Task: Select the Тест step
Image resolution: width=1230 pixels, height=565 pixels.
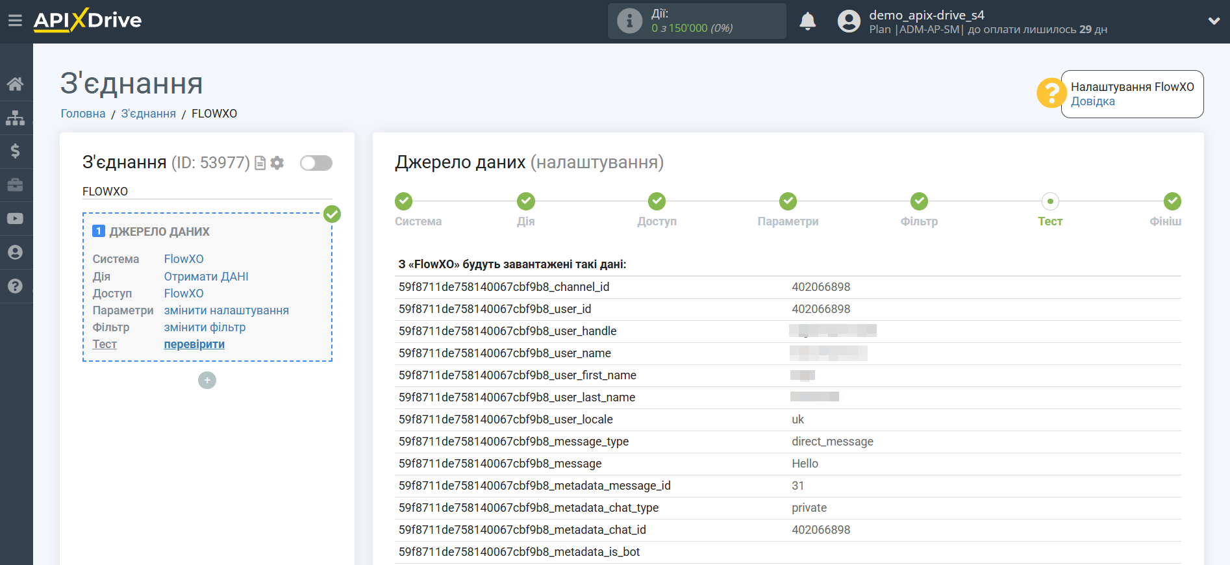Action: coord(1050,201)
